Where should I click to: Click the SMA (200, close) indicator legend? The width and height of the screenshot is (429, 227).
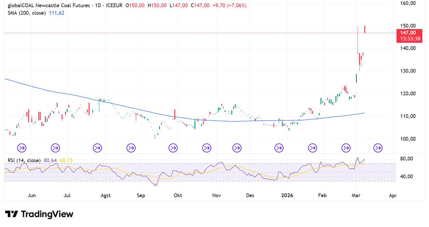(26, 13)
